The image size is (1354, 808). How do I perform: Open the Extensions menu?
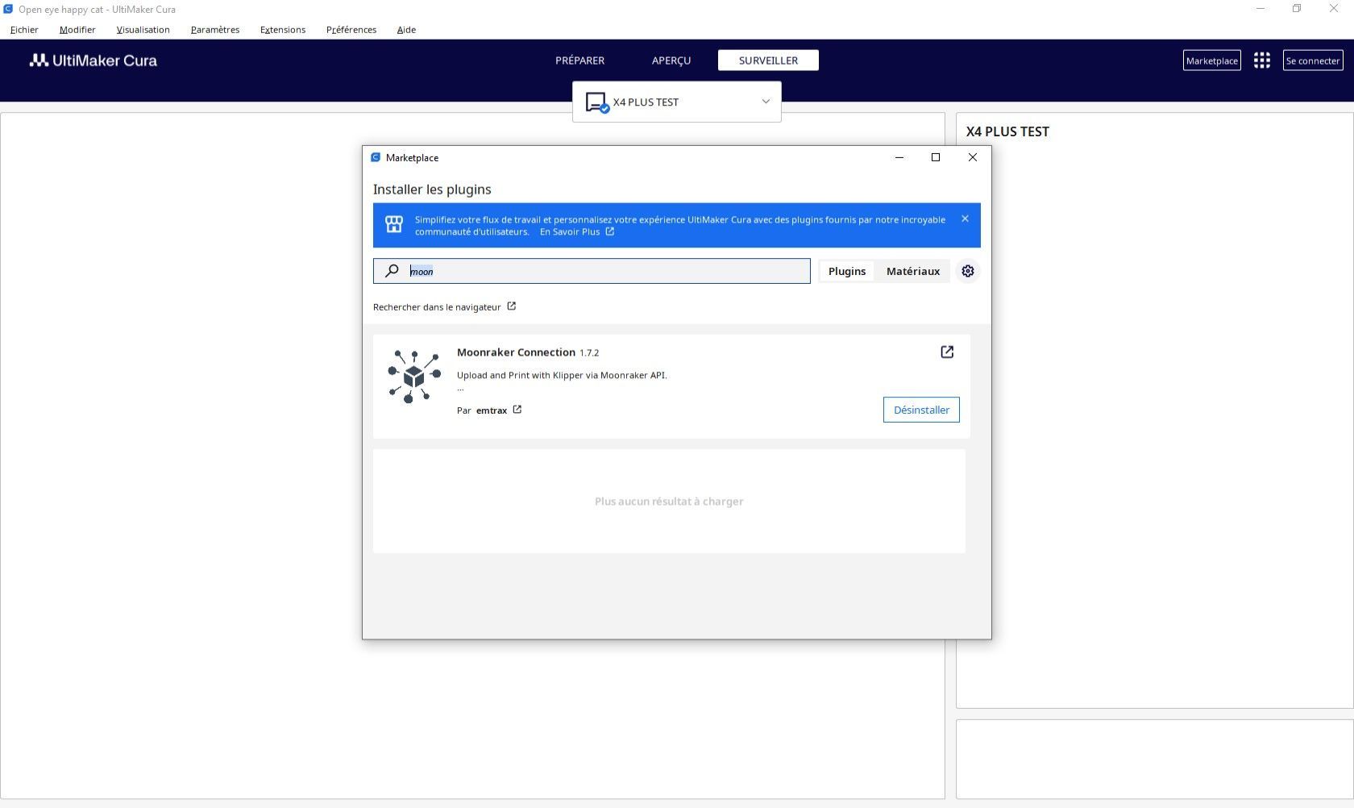[x=283, y=30]
